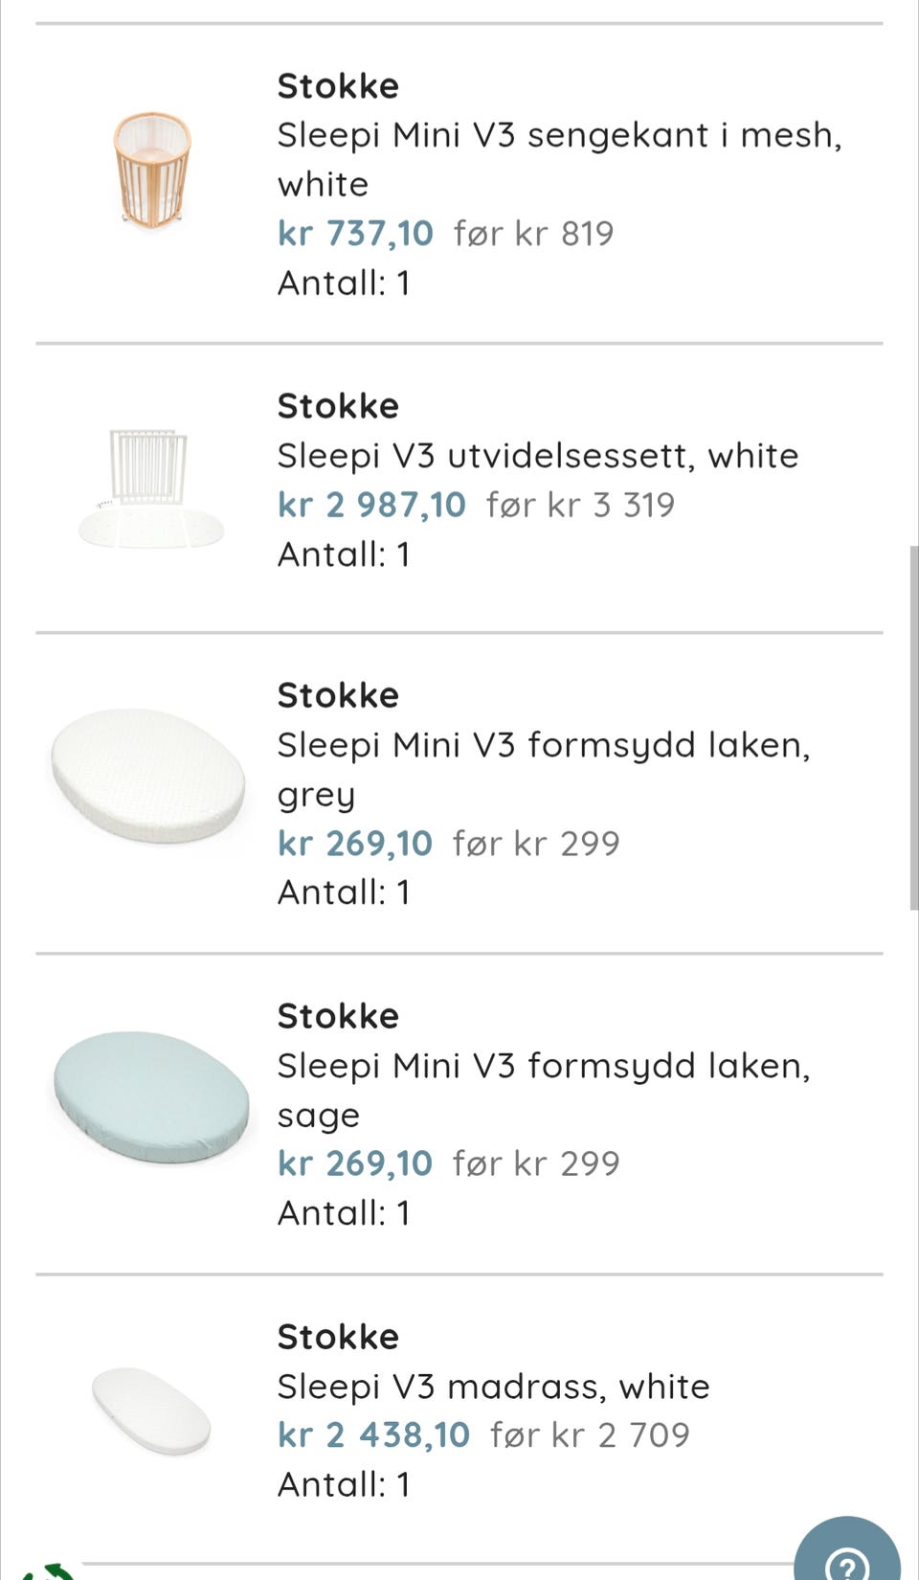Open the Sleepi Mini mesh sengekant thumbnail
The image size is (919, 1580).
[152, 169]
